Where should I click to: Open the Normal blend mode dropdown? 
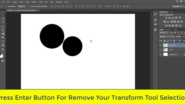pos(167,37)
